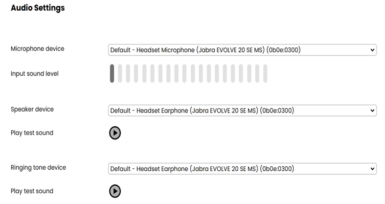Open the Ringing tone device dropdown
The image size is (385, 204).
tap(242, 169)
